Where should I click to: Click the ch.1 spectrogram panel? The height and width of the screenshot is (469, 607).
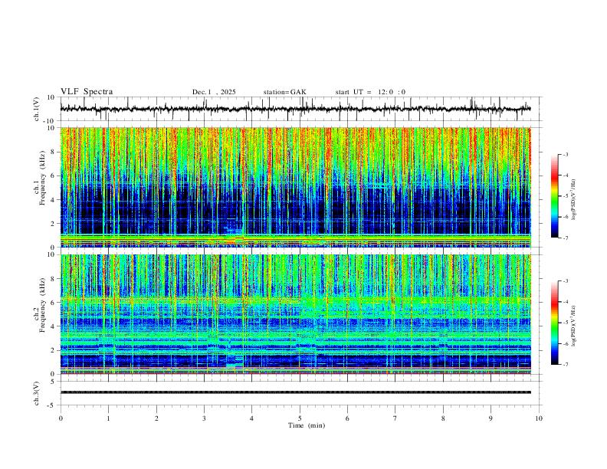click(x=295, y=187)
